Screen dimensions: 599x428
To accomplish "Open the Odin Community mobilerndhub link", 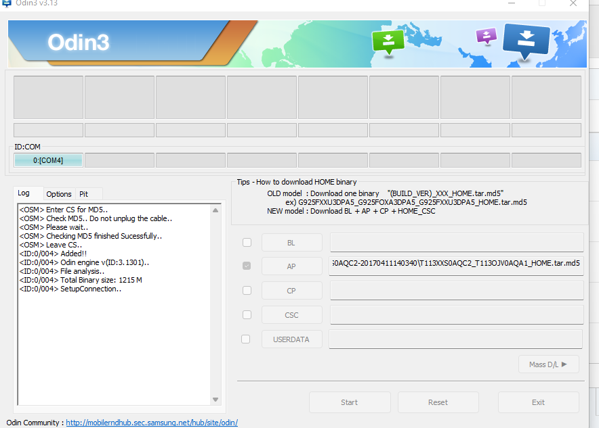I will click(x=152, y=423).
